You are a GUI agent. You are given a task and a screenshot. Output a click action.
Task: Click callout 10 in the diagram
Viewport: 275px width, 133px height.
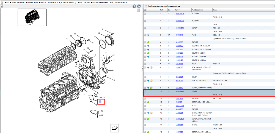point(100,101)
